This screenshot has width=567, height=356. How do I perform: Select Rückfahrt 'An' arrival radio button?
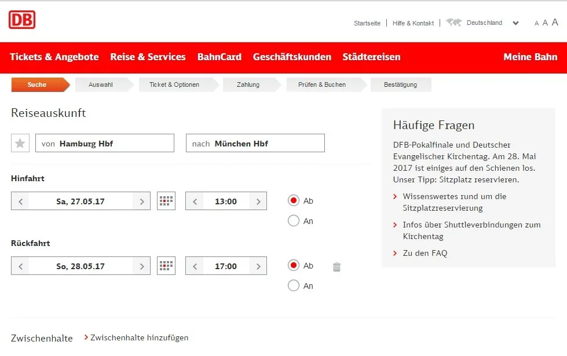click(294, 285)
